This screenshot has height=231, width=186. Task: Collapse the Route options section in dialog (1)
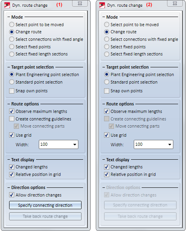(x=9, y=104)
